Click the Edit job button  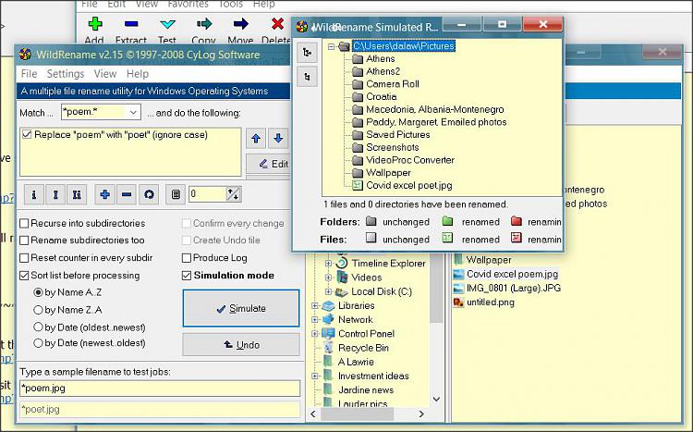pyautogui.click(x=268, y=165)
